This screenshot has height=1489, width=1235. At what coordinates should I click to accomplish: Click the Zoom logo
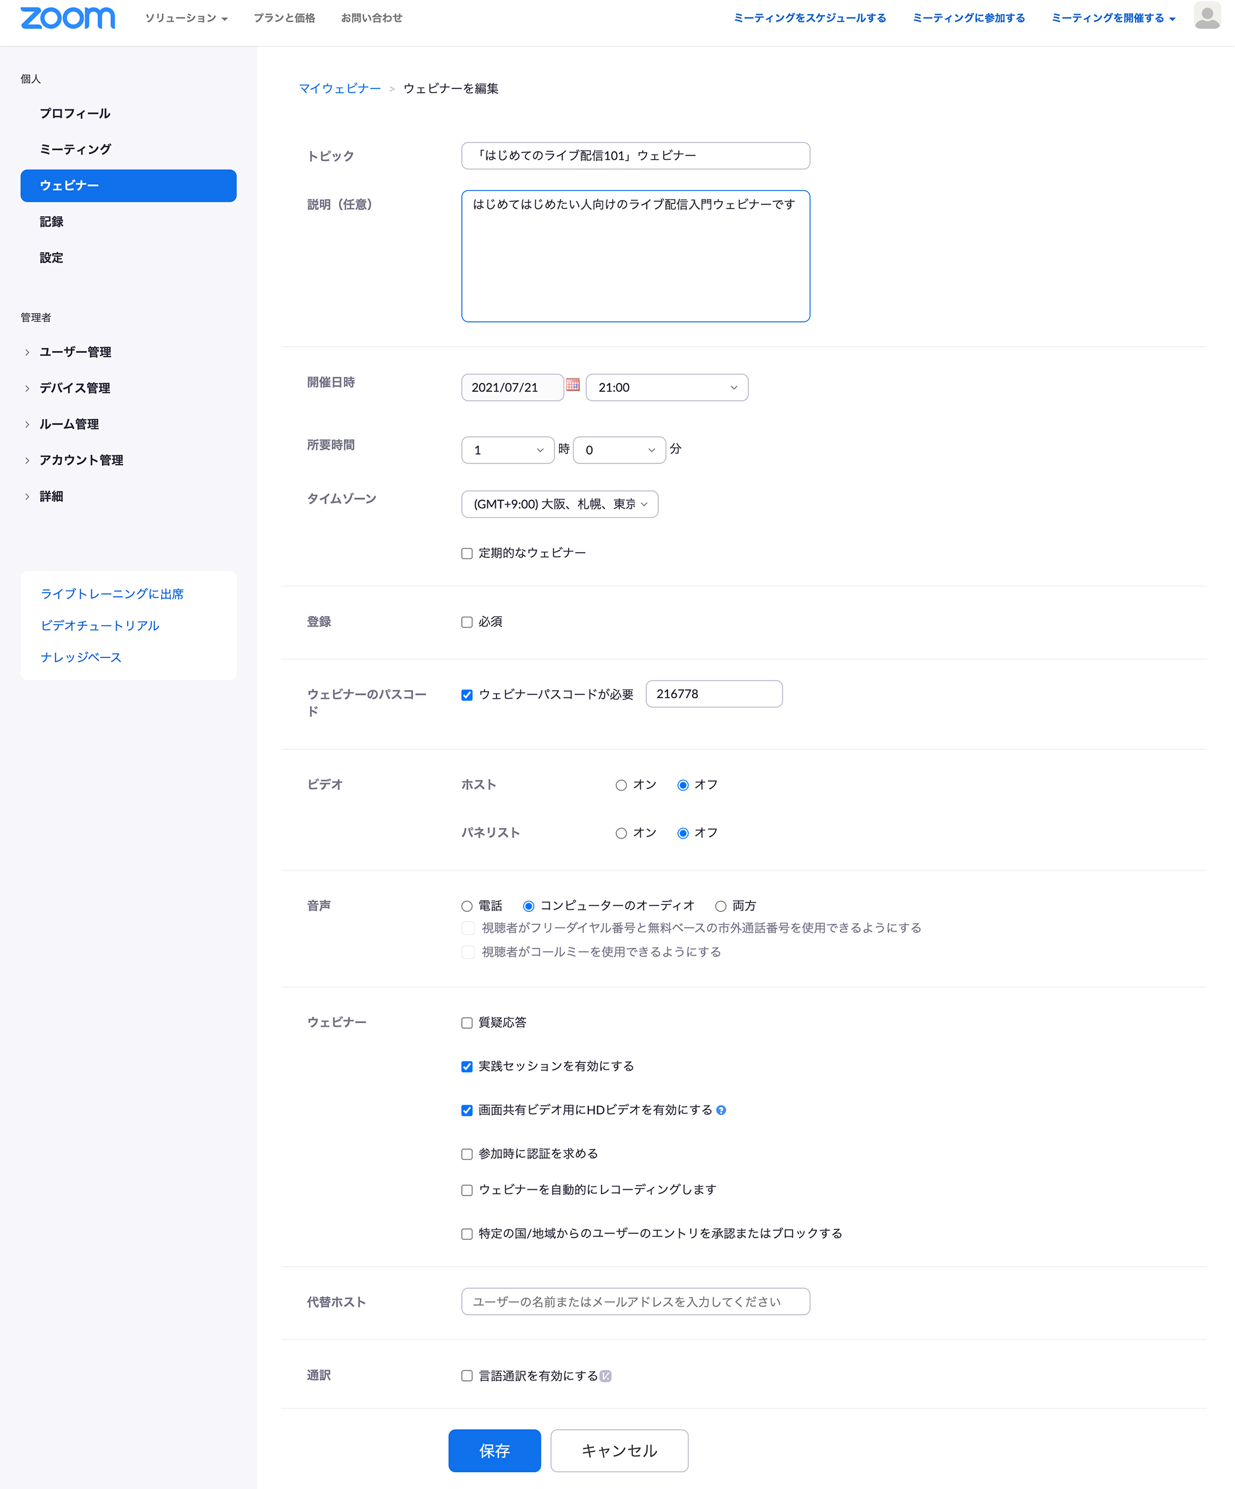coord(67,18)
